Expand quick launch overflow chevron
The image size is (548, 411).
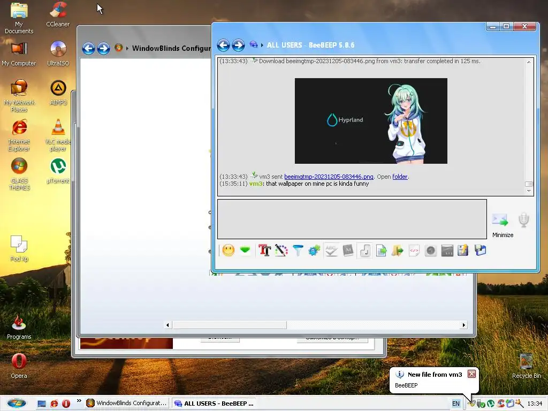click(79, 401)
